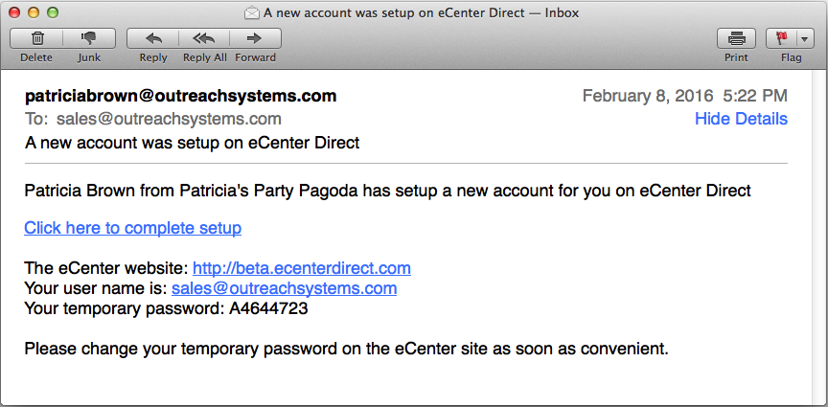828x407 pixels.
Task: Click the Delete trash icon
Action: 36,38
